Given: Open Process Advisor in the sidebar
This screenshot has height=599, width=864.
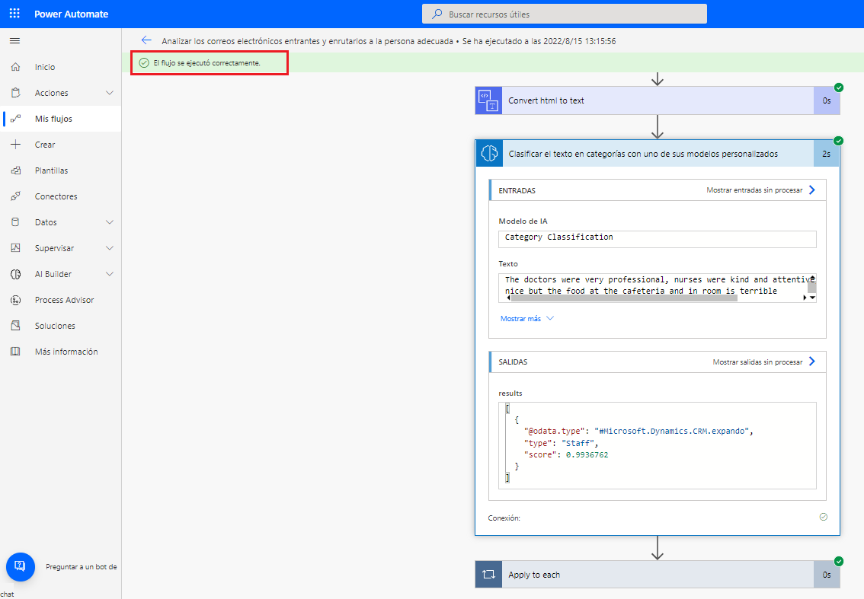Looking at the screenshot, I should pyautogui.click(x=61, y=300).
